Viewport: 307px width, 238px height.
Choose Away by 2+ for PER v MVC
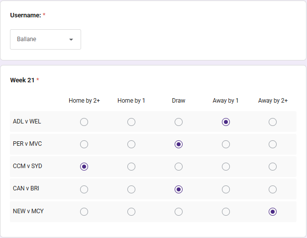pos(273,144)
